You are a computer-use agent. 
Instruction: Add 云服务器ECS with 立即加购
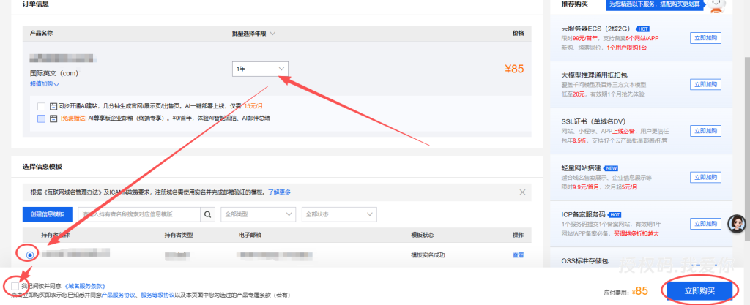(x=705, y=38)
